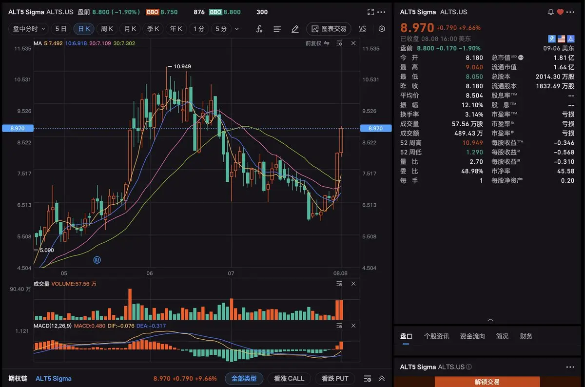Click the blue lightning badge icon
The width and height of the screenshot is (585, 387).
click(x=552, y=39)
